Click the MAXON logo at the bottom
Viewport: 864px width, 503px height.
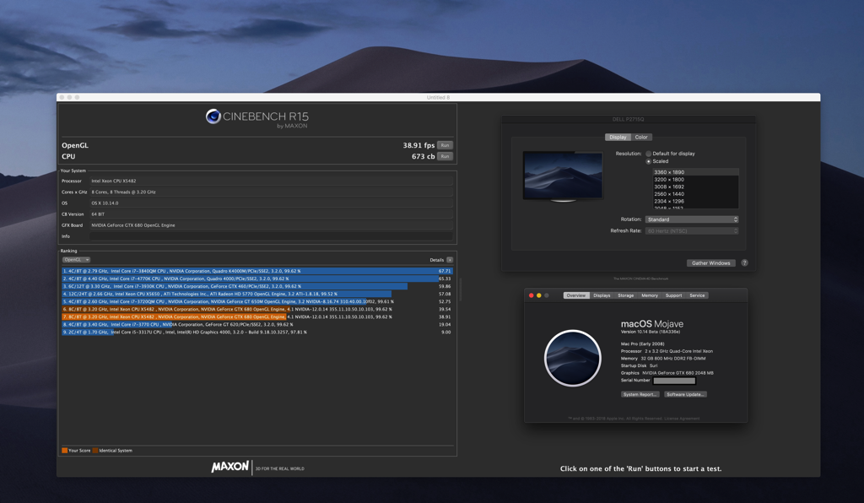pos(230,467)
